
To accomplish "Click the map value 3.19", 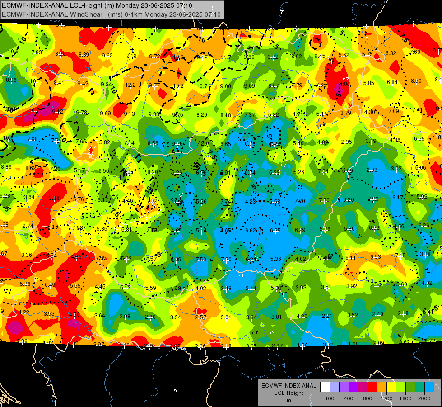I will coord(371,141).
